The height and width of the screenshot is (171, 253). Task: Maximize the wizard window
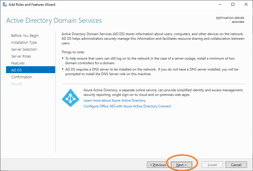coord(233,5)
